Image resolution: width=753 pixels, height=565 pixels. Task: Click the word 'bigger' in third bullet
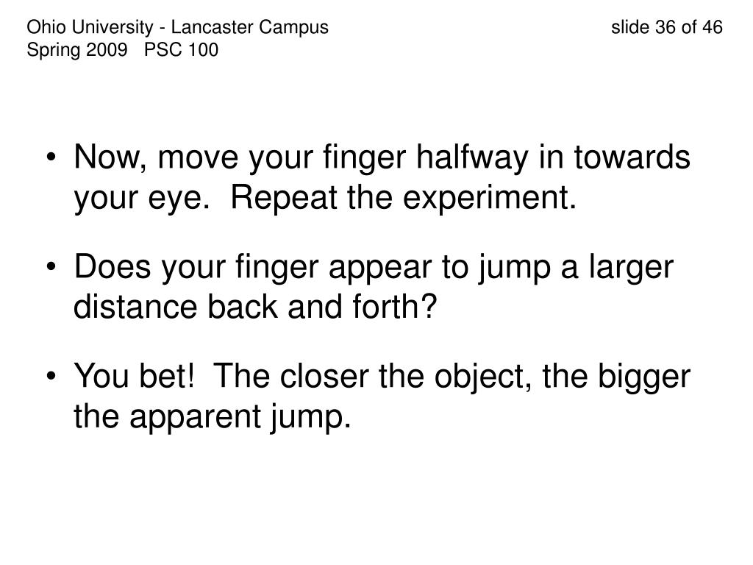pyautogui.click(x=643, y=377)
